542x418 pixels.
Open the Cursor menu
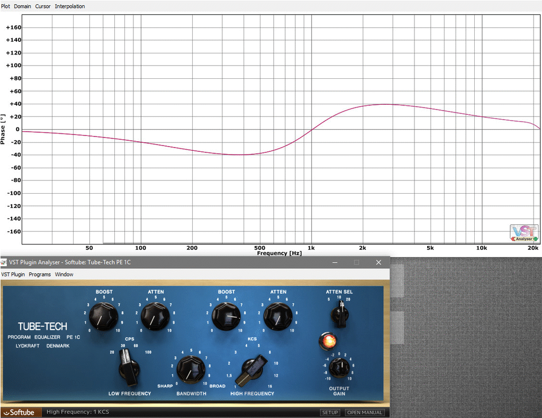click(x=43, y=6)
